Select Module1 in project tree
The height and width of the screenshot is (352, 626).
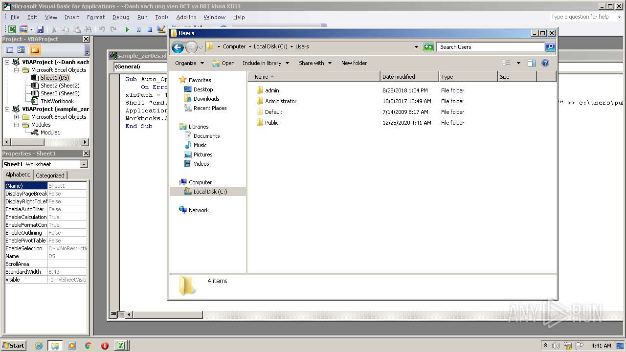point(50,132)
